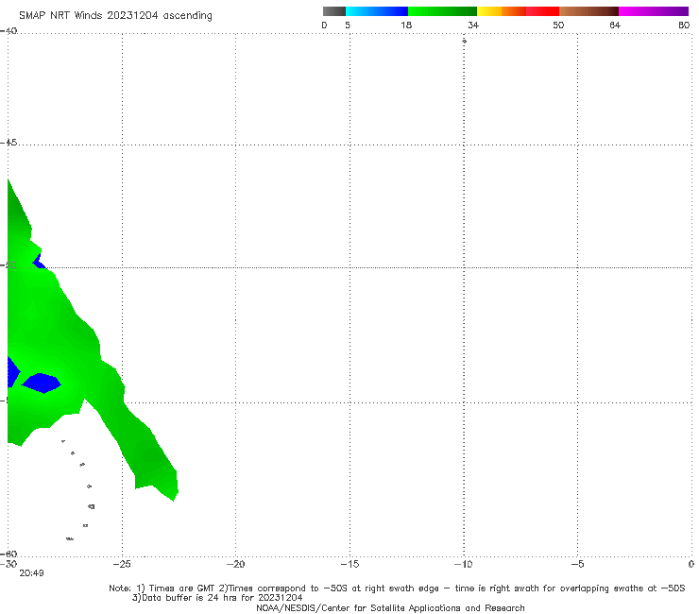The height and width of the screenshot is (614, 699).
Task: Select the cyan-to-blue segment of the color bar
Action: pos(377,11)
